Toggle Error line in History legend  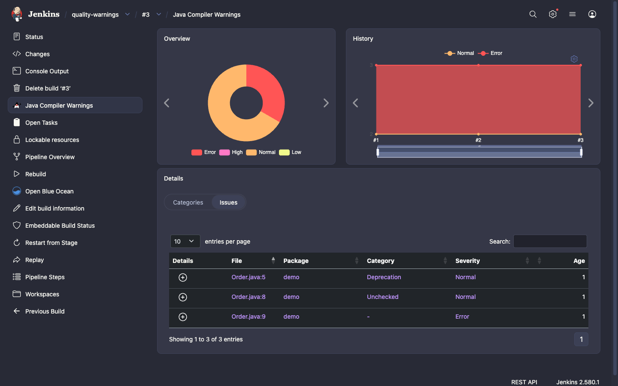tap(490, 53)
